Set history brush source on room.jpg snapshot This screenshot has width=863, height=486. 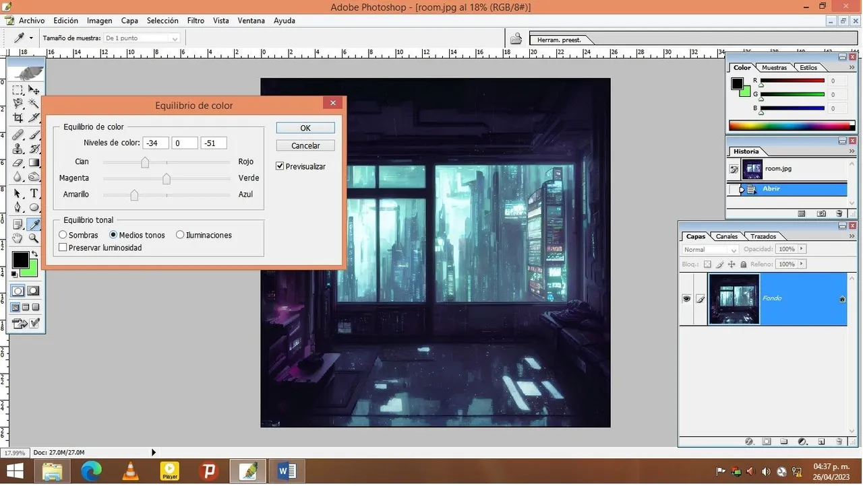734,169
